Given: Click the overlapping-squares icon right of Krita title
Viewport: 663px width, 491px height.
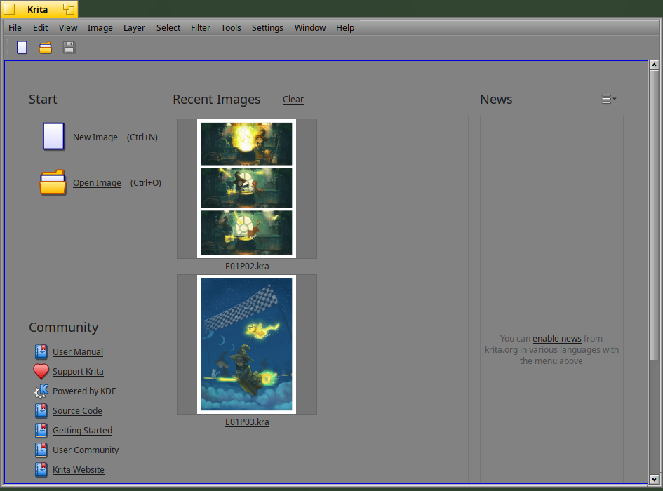Looking at the screenshot, I should point(69,9).
